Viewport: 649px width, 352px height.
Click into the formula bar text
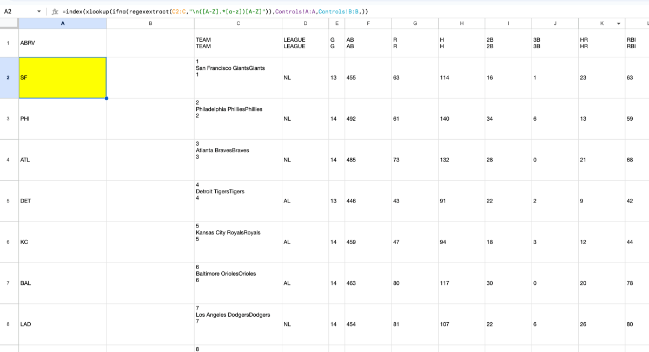coord(215,11)
